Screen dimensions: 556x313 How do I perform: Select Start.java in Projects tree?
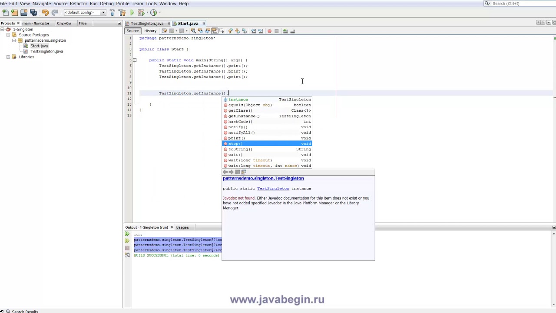click(39, 46)
